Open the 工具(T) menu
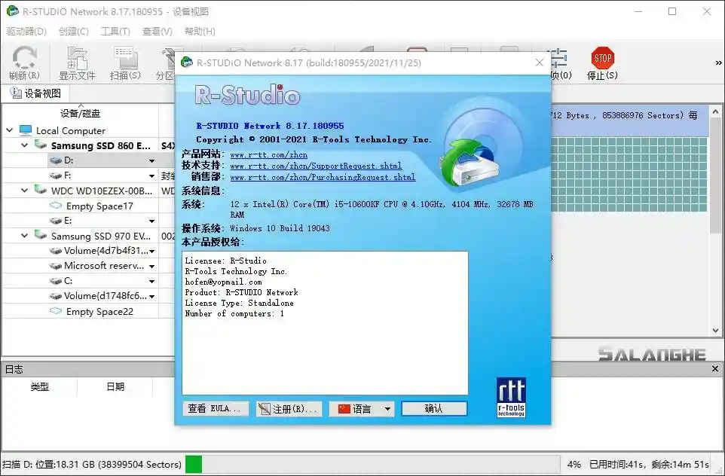This screenshot has width=725, height=476. coord(115,32)
